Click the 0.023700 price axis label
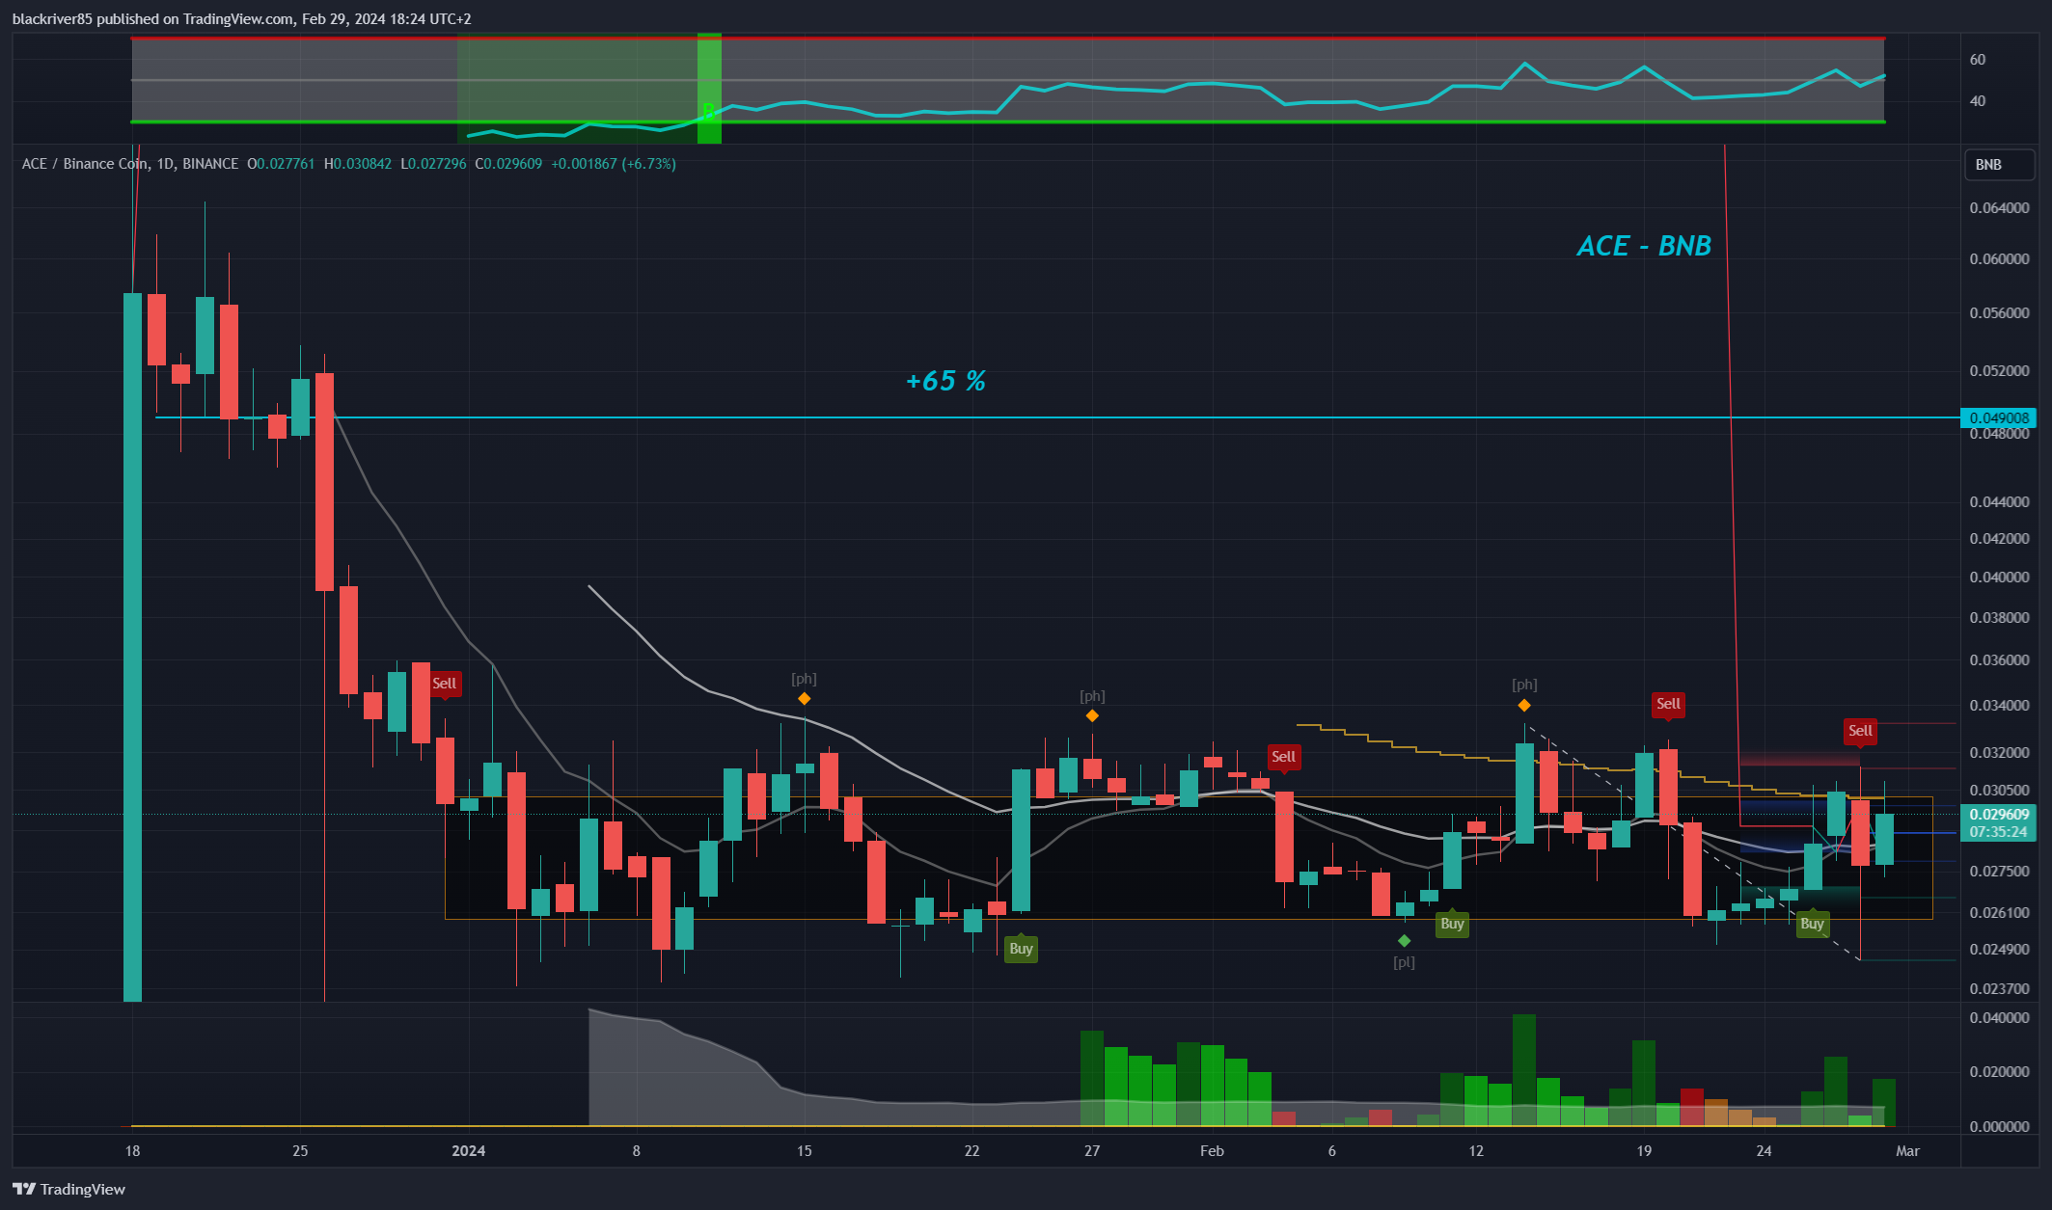This screenshot has height=1210, width=2052. (x=1999, y=989)
